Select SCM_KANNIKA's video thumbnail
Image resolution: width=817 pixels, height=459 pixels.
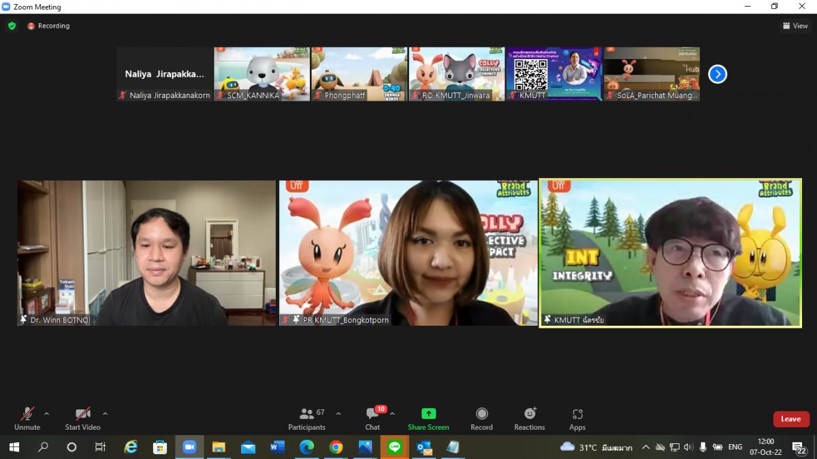(x=262, y=74)
